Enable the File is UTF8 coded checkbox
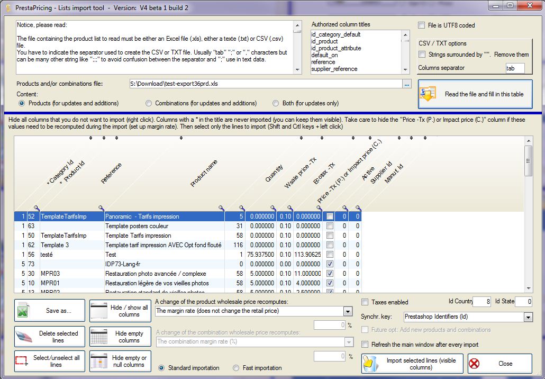The width and height of the screenshot is (545, 379). [x=422, y=25]
